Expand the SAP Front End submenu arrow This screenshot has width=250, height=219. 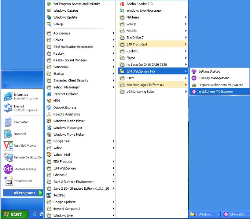pos(186,44)
